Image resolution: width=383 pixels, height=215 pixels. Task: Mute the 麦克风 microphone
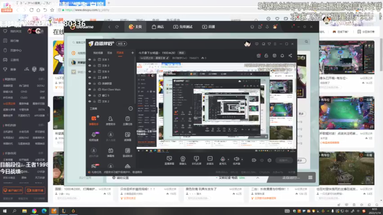223,161
